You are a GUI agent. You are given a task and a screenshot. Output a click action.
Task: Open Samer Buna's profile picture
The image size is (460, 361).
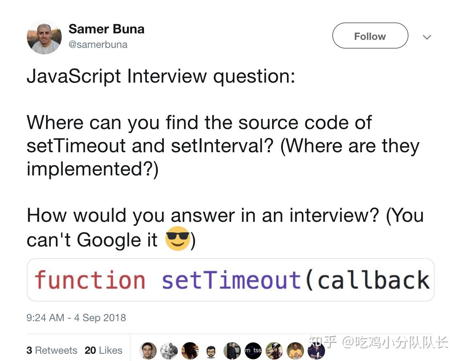44,37
